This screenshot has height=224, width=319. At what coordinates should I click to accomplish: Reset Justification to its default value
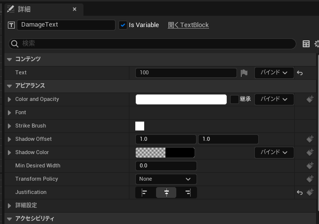click(300, 192)
